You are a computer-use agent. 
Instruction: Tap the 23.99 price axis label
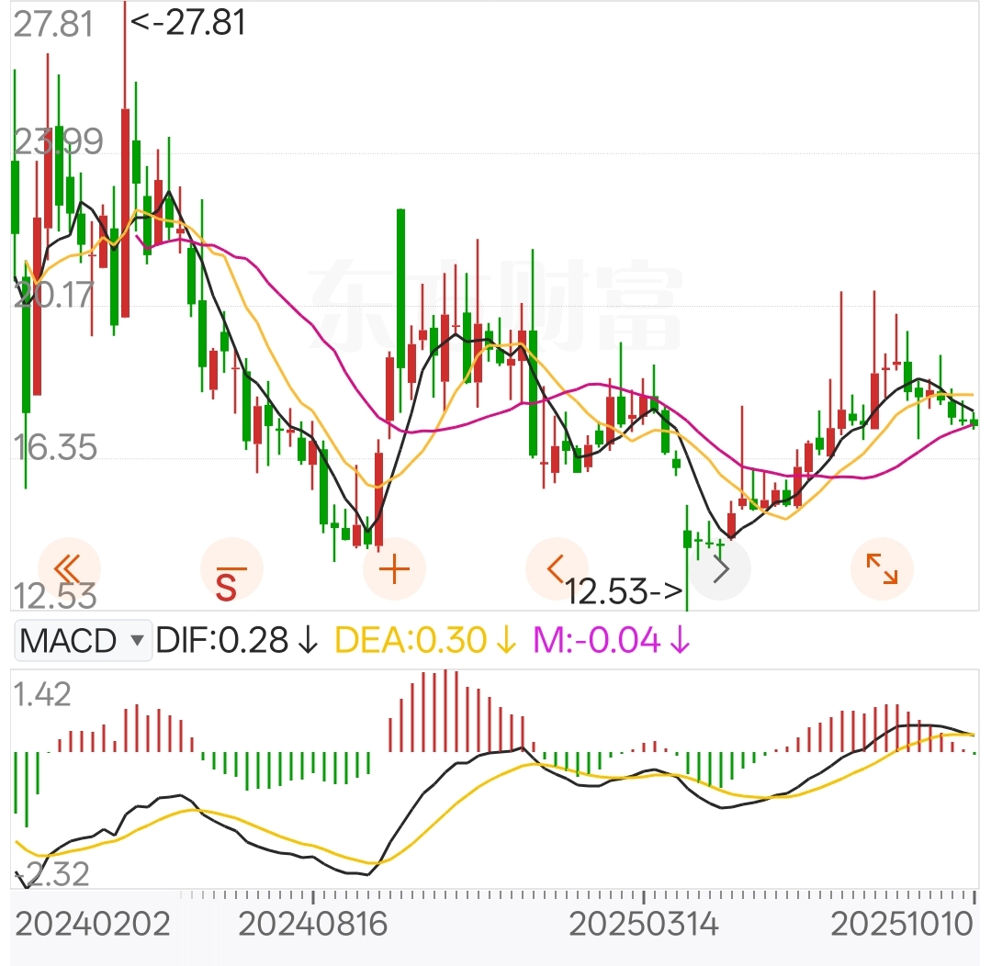coord(58,141)
